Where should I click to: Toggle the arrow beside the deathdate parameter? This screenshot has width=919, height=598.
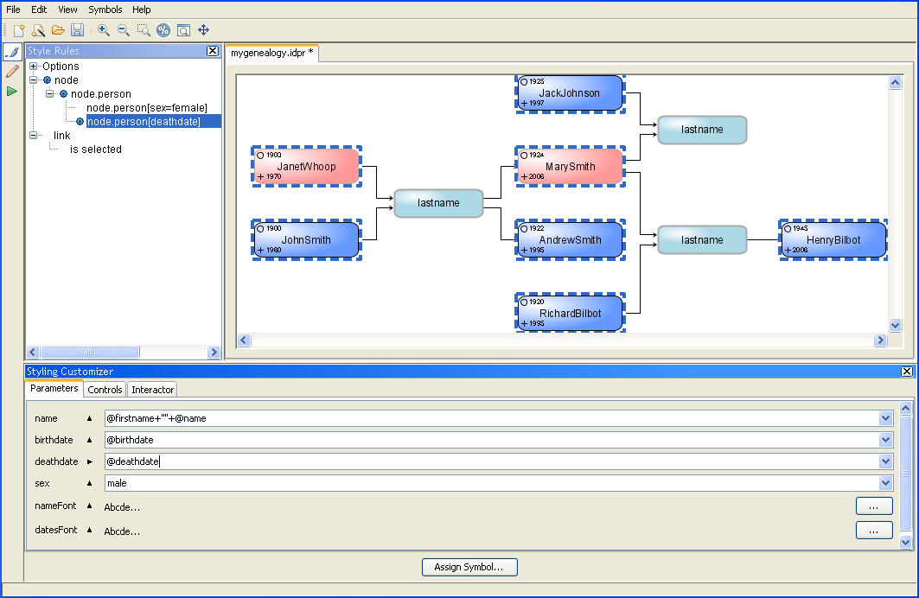[x=89, y=461]
